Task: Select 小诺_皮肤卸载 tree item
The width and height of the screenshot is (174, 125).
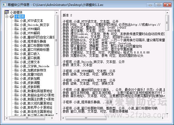Action: tap(30, 87)
